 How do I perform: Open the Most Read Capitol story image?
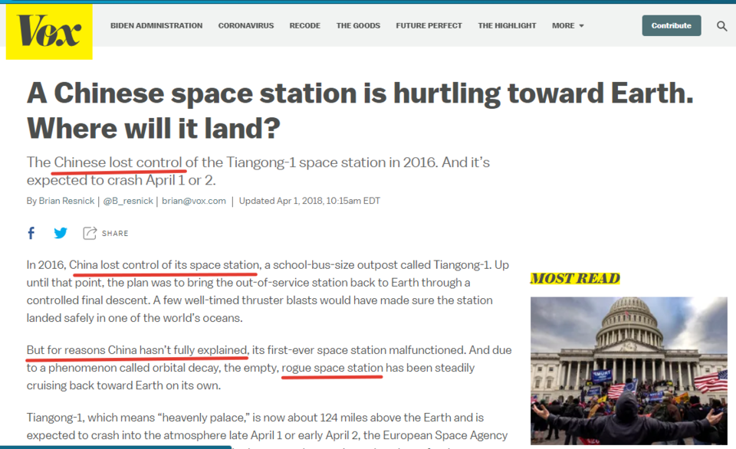pyautogui.click(x=628, y=371)
